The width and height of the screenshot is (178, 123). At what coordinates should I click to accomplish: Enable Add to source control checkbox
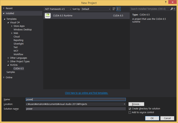[130, 112]
